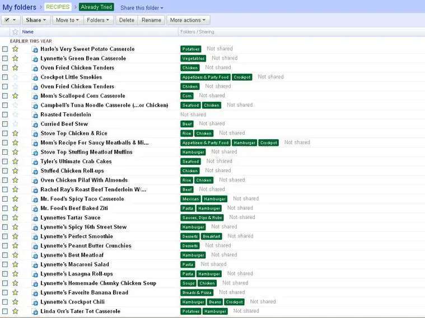This screenshot has height=318, width=425.
Task: Select checkbox for Crockpot Little Smokies
Action: coord(5,77)
